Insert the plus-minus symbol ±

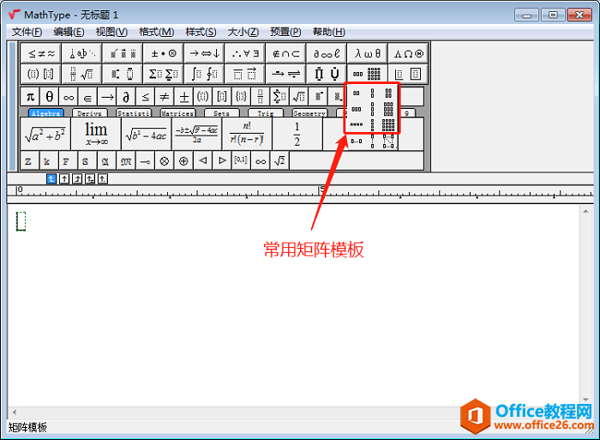[x=183, y=97]
